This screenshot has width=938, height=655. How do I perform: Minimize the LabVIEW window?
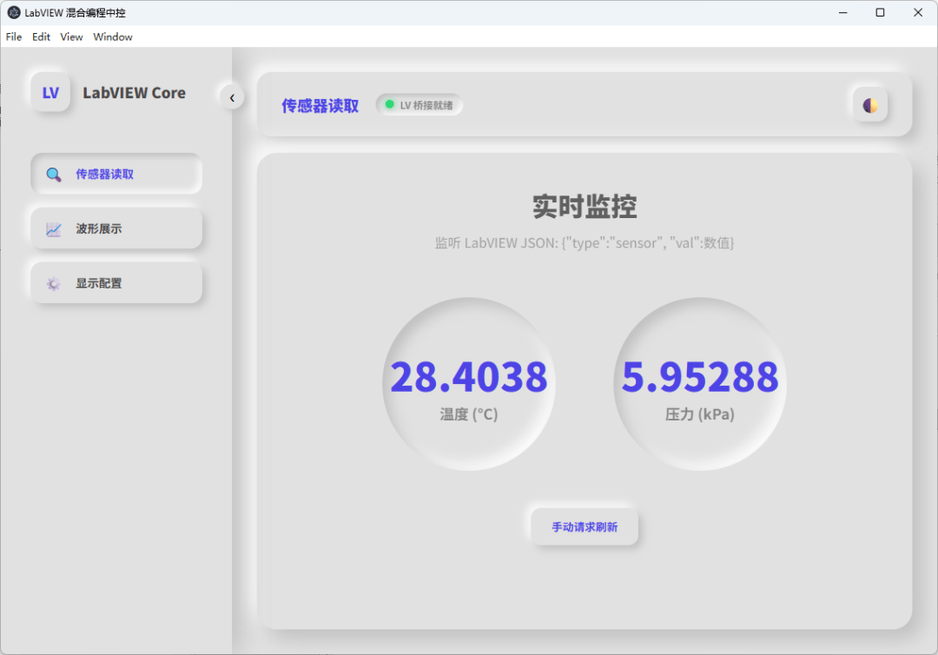pos(842,12)
